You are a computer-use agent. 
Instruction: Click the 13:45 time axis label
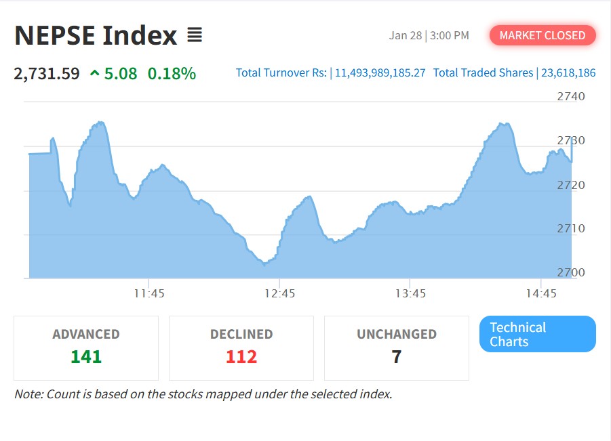[x=411, y=293]
